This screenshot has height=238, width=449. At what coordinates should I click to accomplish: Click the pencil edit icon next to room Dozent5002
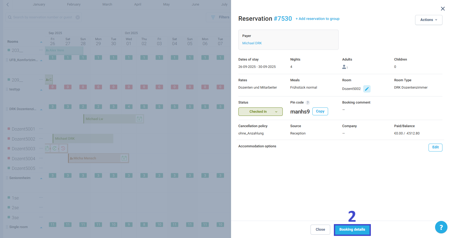point(367,89)
